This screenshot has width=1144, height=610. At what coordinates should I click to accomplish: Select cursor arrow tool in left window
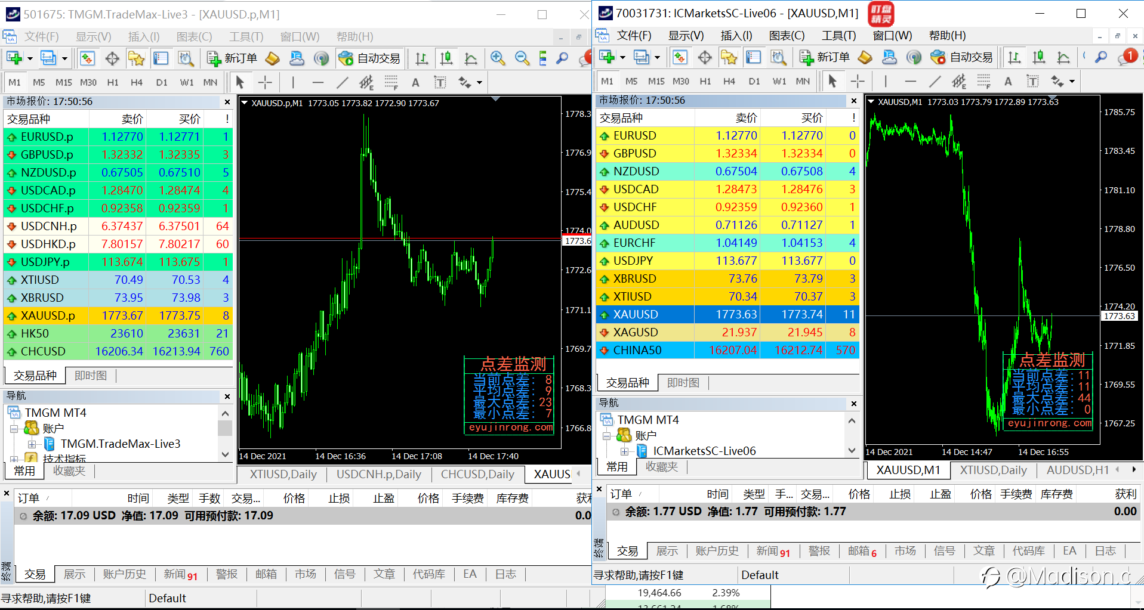click(240, 82)
